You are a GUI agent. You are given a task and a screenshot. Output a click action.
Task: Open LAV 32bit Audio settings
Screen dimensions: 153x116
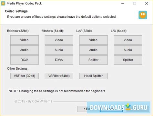click(x=93, y=50)
